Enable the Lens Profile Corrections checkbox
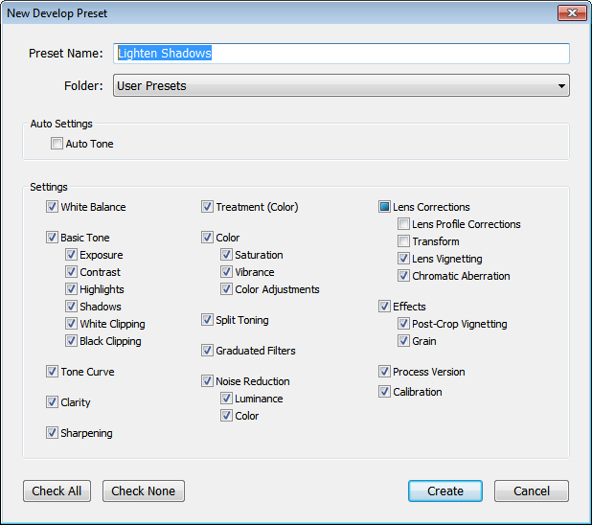Screen dimensions: 592x525 pos(403,224)
